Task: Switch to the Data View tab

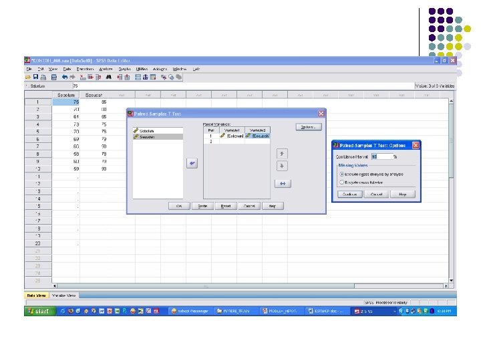Action: 36,295
